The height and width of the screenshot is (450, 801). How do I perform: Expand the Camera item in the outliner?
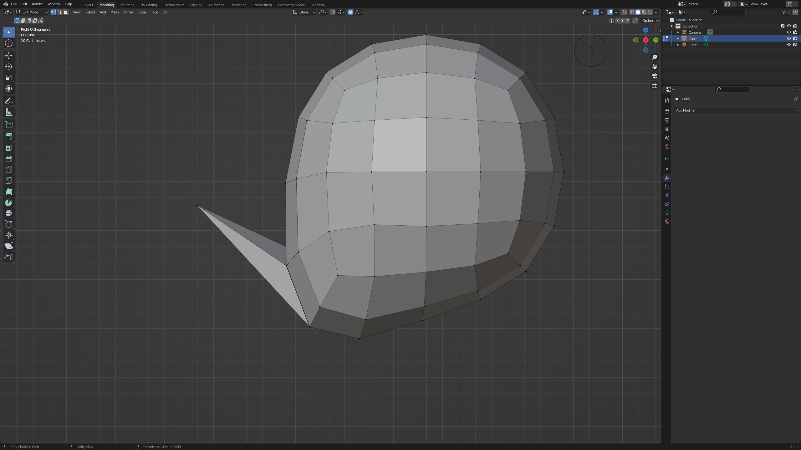(x=678, y=32)
